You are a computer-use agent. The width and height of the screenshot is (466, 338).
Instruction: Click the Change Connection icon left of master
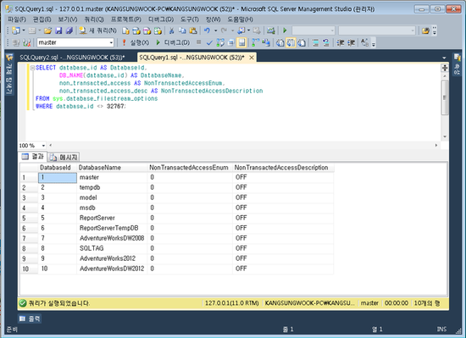point(27,42)
